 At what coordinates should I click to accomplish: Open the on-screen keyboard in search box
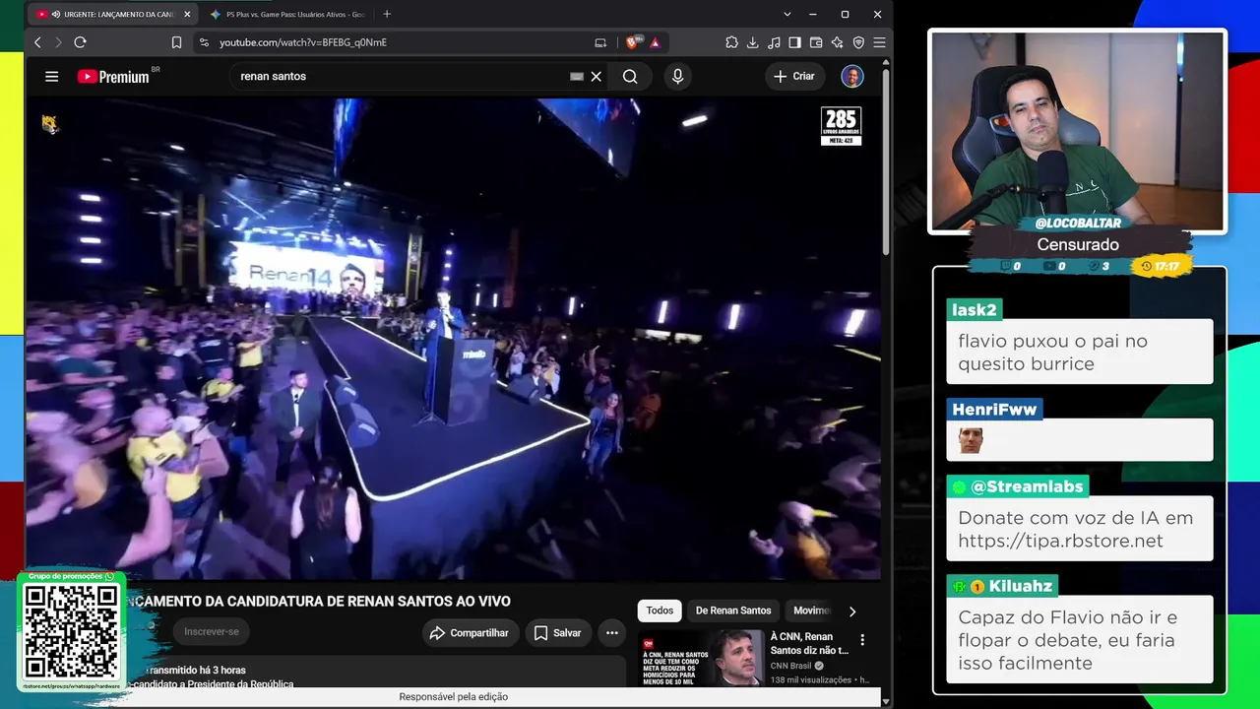point(577,76)
